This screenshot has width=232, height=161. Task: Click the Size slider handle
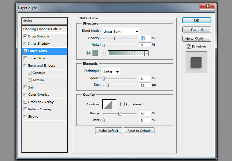107,85
